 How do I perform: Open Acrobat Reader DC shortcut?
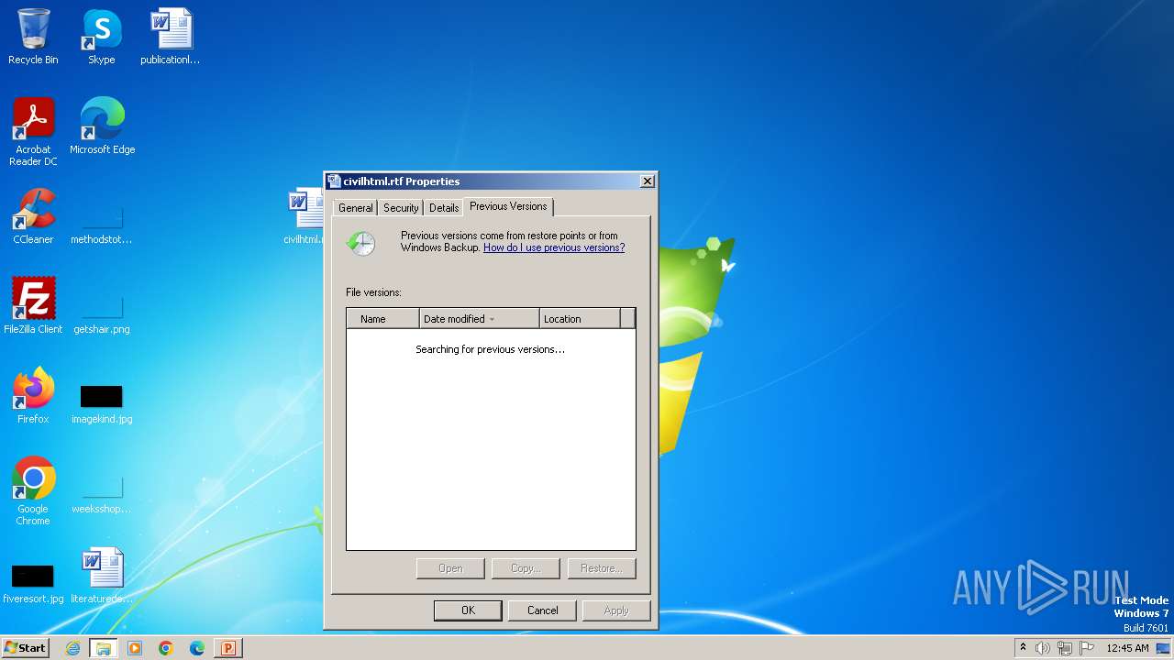coord(33,131)
